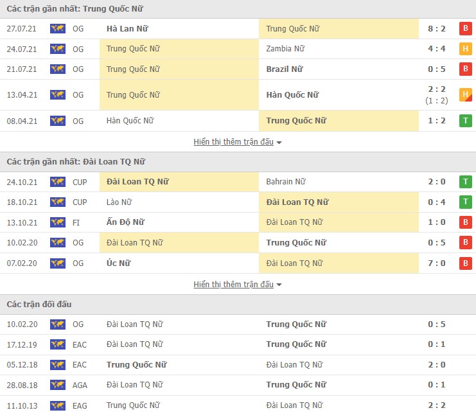Open Brazil Nữ team link
The height and width of the screenshot is (417, 476).
(284, 69)
